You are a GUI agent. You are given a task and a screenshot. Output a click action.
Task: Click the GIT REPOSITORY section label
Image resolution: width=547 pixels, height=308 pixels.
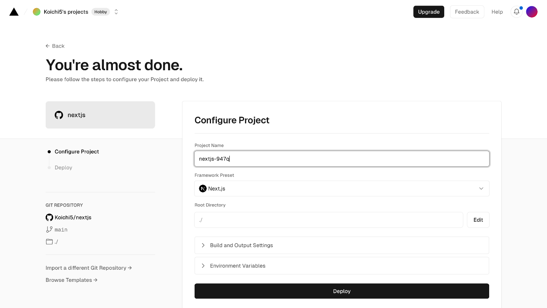pos(64,205)
